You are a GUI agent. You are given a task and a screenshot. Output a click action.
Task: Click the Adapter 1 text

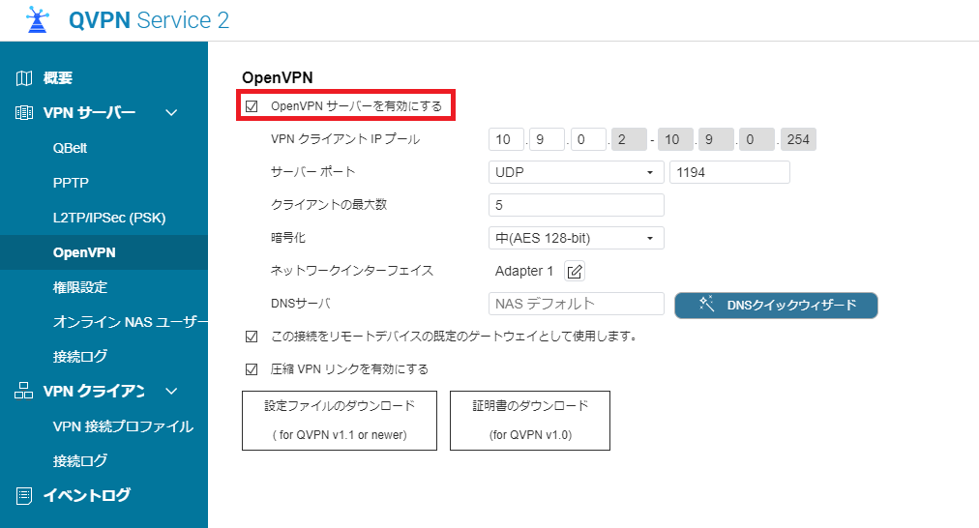523,272
